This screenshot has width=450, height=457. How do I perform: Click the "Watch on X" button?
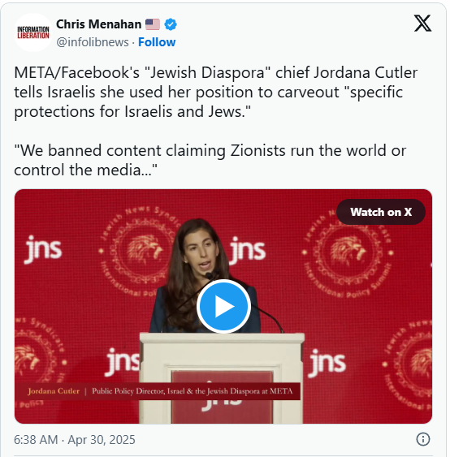coord(381,212)
